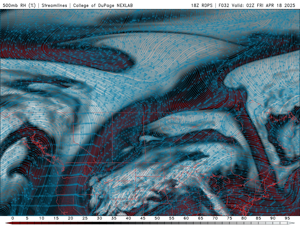Click the dark red low-end colorbar arrow

[8, 223]
